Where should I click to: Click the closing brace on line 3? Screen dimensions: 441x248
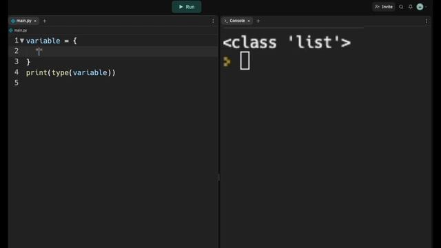coord(28,62)
